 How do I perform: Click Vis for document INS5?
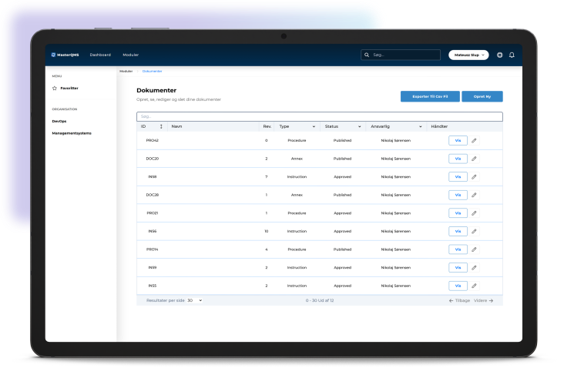[458, 286]
